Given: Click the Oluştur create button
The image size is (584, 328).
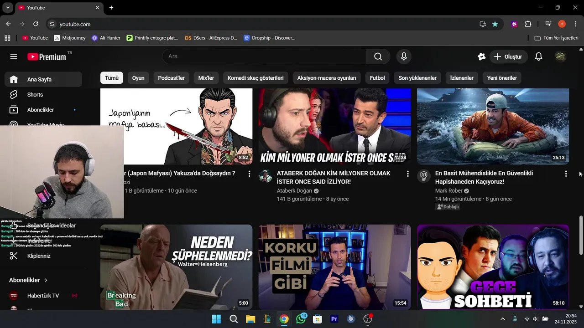Looking at the screenshot, I should coord(509,56).
